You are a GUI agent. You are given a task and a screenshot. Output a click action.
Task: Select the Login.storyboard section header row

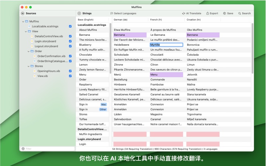click(x=92, y=139)
